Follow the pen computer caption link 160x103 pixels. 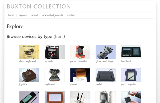click(128, 84)
